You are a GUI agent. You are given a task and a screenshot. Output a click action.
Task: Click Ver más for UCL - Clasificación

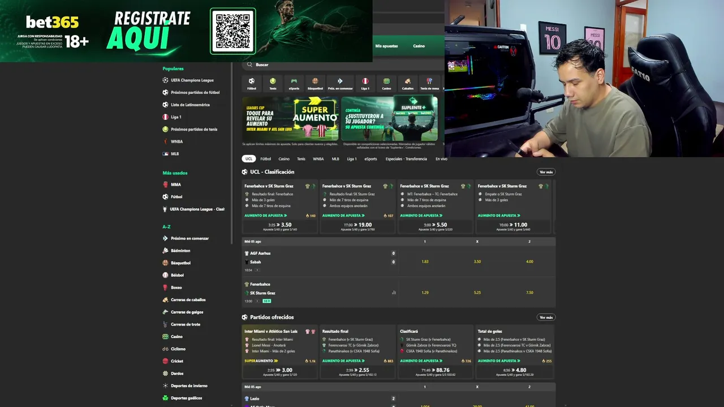(x=546, y=172)
